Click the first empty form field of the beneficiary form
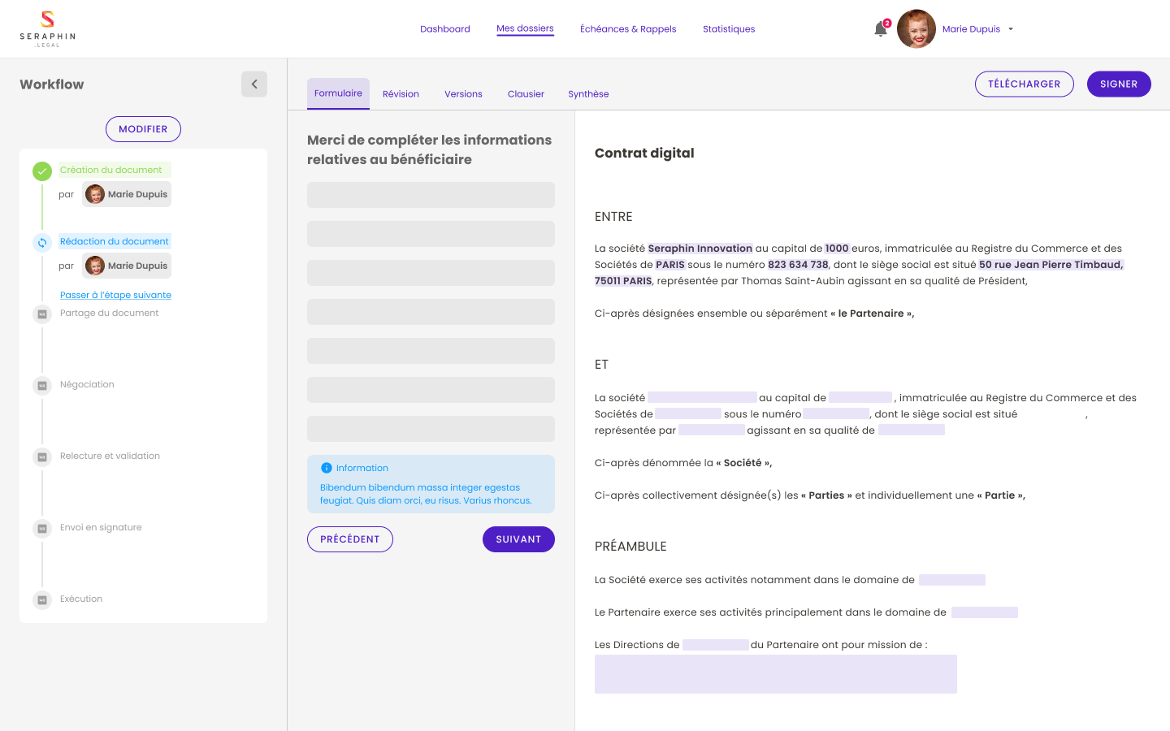 coord(431,195)
